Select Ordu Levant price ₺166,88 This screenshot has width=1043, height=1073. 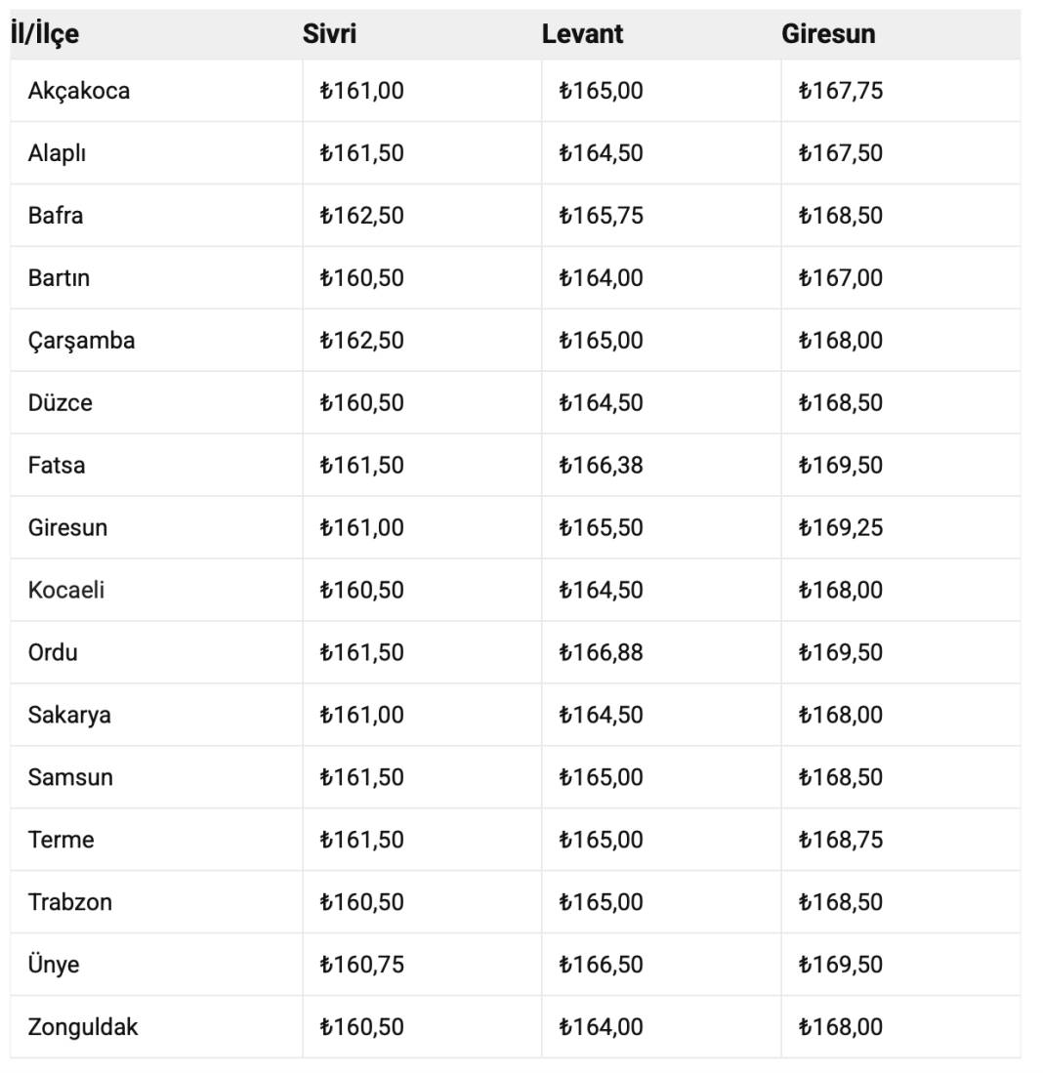click(601, 652)
